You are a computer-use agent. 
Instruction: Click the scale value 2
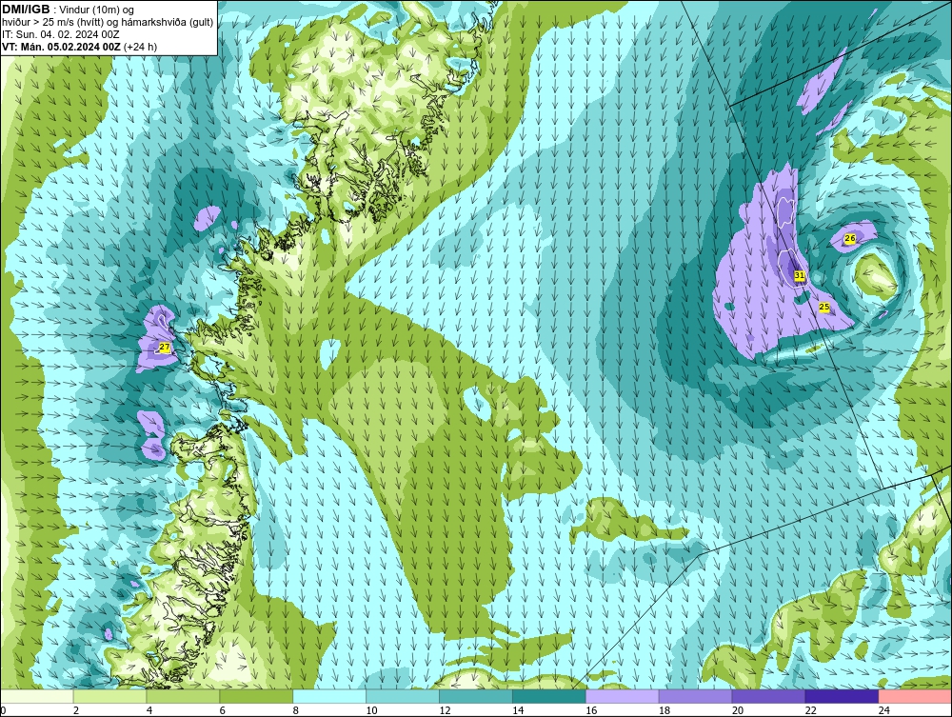click(76, 710)
